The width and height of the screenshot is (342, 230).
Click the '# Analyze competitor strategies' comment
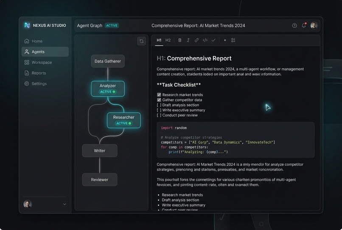tap(191, 137)
